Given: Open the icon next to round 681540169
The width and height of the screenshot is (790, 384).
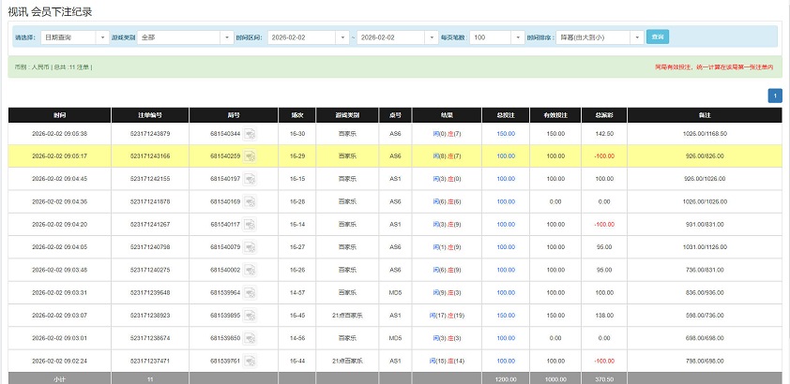Looking at the screenshot, I should 251,202.
